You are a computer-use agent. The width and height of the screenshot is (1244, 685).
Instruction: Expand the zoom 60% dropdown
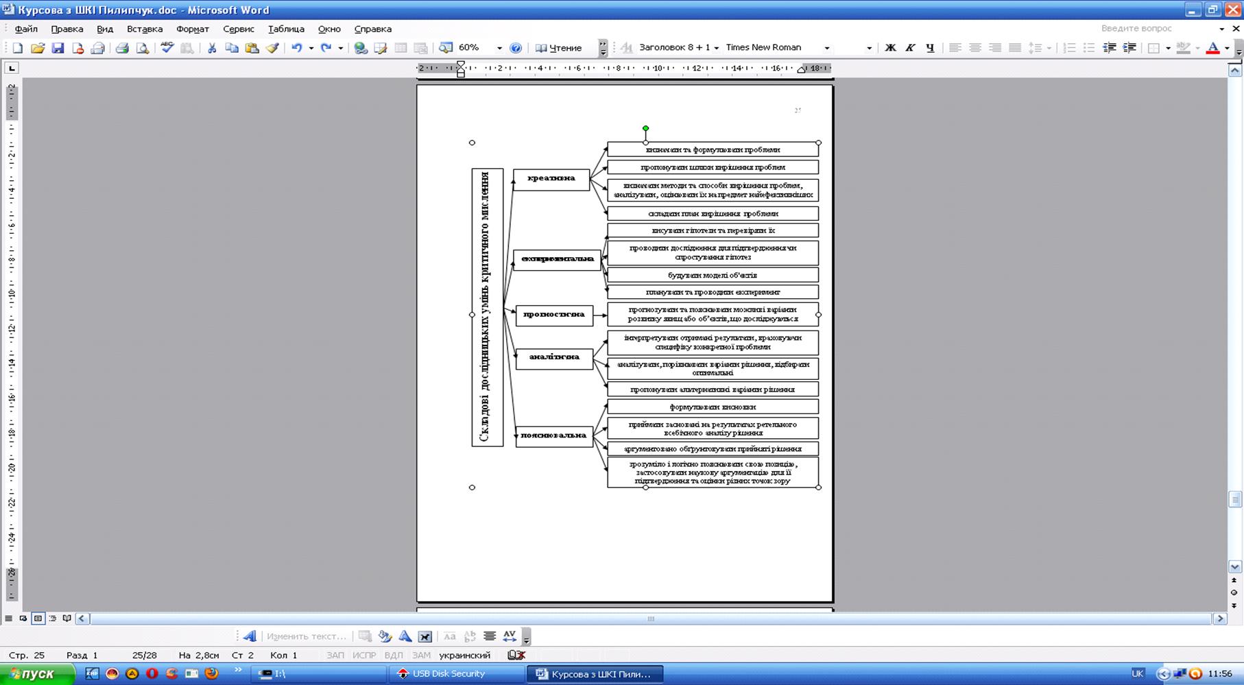tap(499, 48)
